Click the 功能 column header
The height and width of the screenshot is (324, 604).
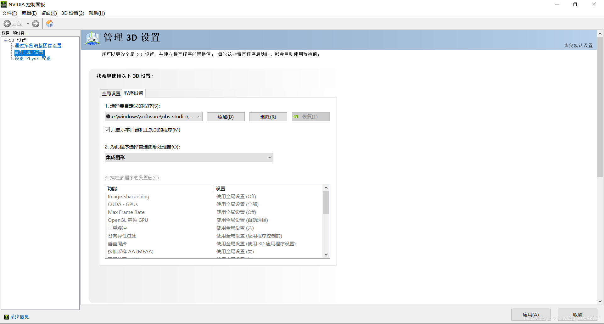[x=159, y=188]
